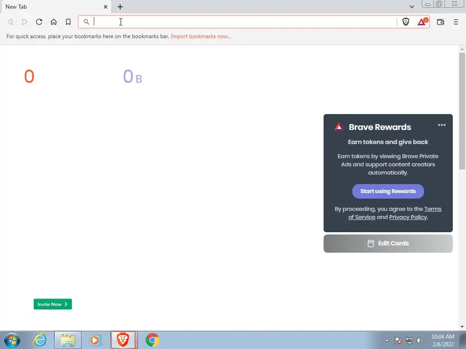
Task: Restore down the Brave window
Action: (x=439, y=4)
